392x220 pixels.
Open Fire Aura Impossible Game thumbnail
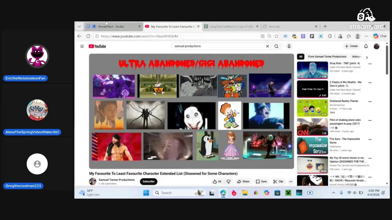pyautogui.click(x=312, y=146)
